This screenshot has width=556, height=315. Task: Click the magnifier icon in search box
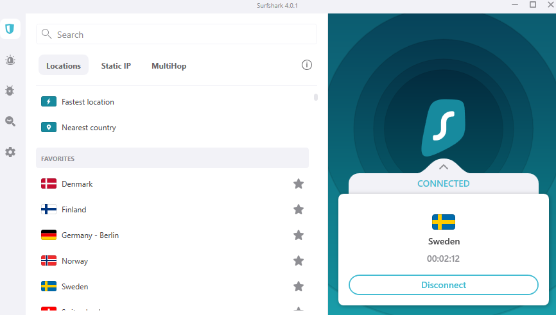click(46, 34)
